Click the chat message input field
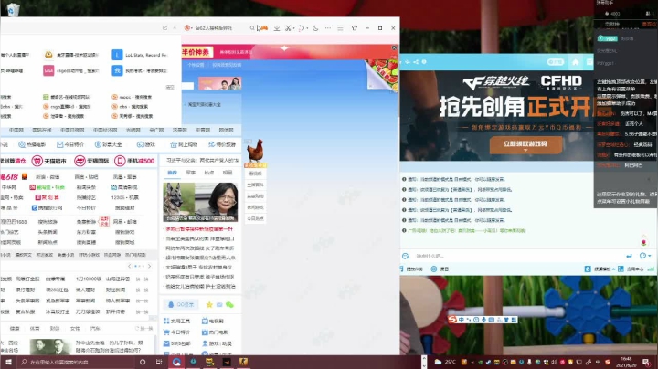The image size is (658, 369). [516, 256]
